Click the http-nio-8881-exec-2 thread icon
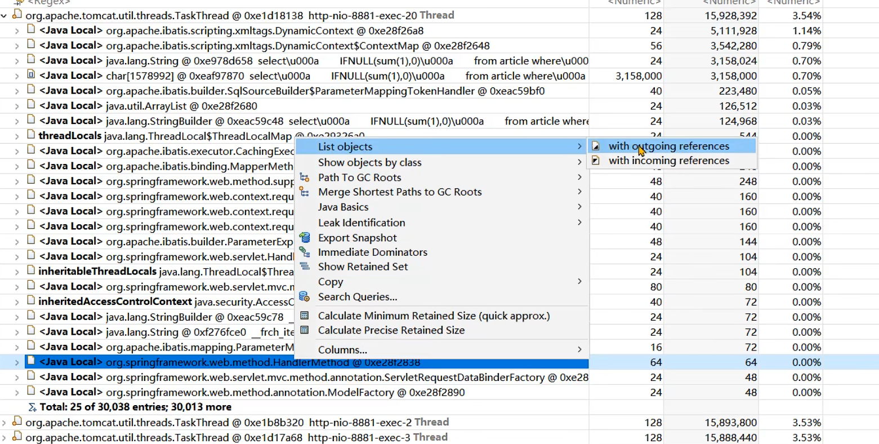The width and height of the screenshot is (879, 444). tap(16, 422)
